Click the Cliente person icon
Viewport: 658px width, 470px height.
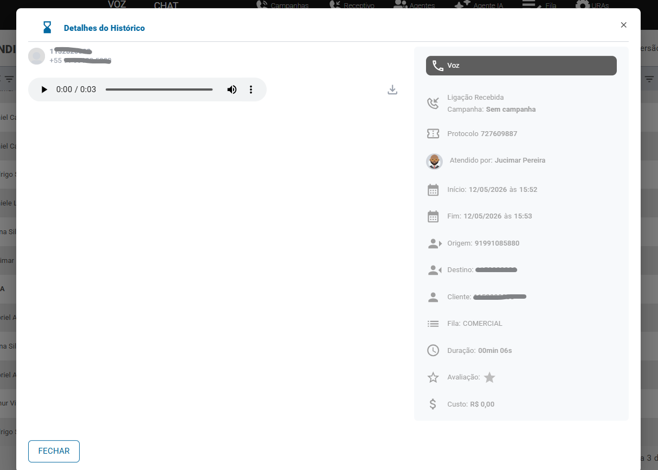tap(433, 297)
